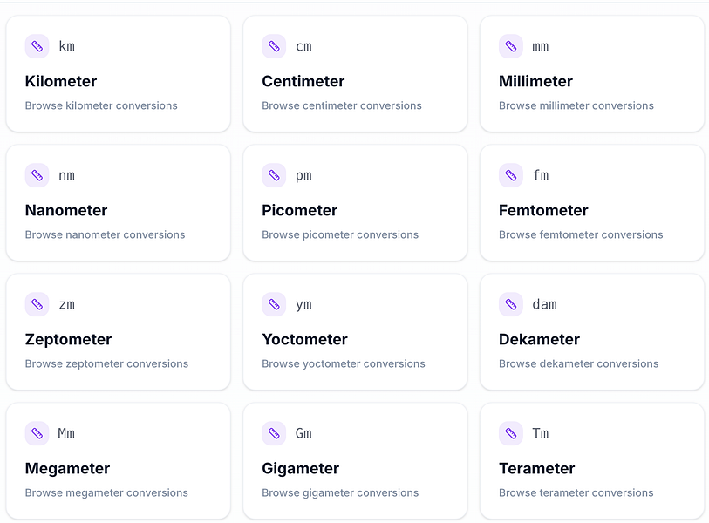Click the tag icon on the Nanometer card
Image resolution: width=709 pixels, height=523 pixels.
[x=37, y=175]
